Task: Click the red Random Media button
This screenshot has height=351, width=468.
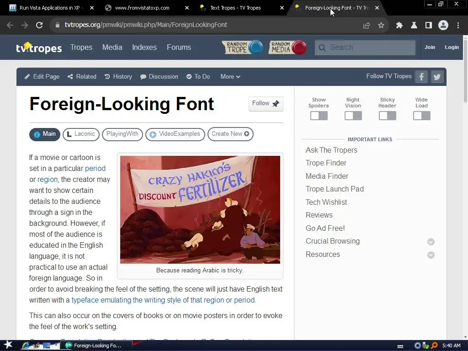Action: click(x=288, y=48)
